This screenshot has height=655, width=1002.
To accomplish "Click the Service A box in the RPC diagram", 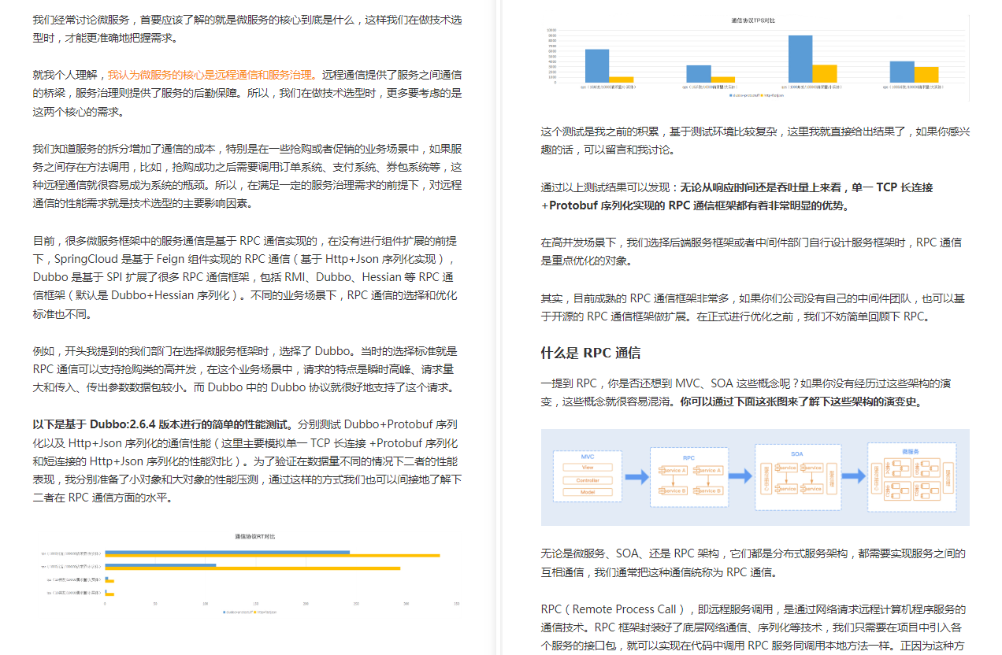I will point(673,470).
